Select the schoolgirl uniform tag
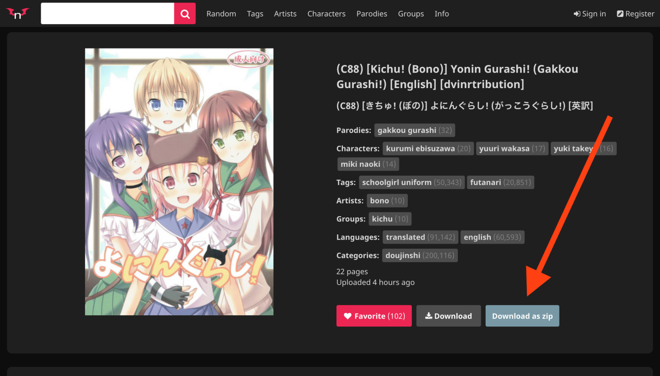This screenshot has width=660, height=376. (x=411, y=182)
